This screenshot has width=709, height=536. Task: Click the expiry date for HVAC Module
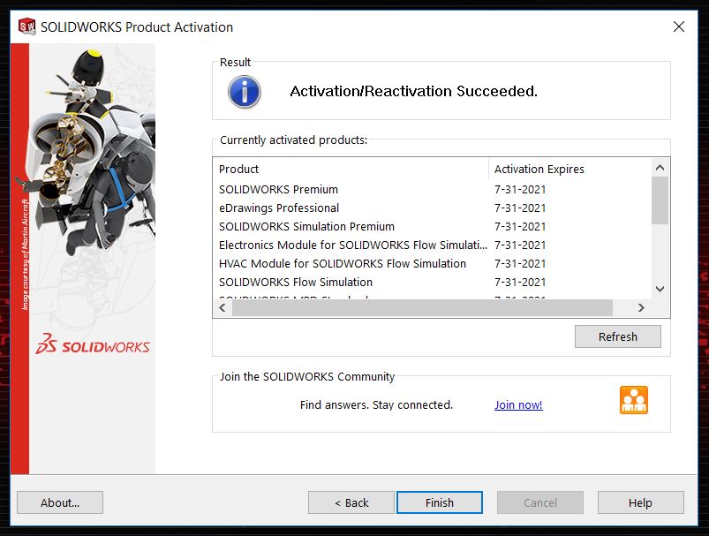tap(520, 264)
